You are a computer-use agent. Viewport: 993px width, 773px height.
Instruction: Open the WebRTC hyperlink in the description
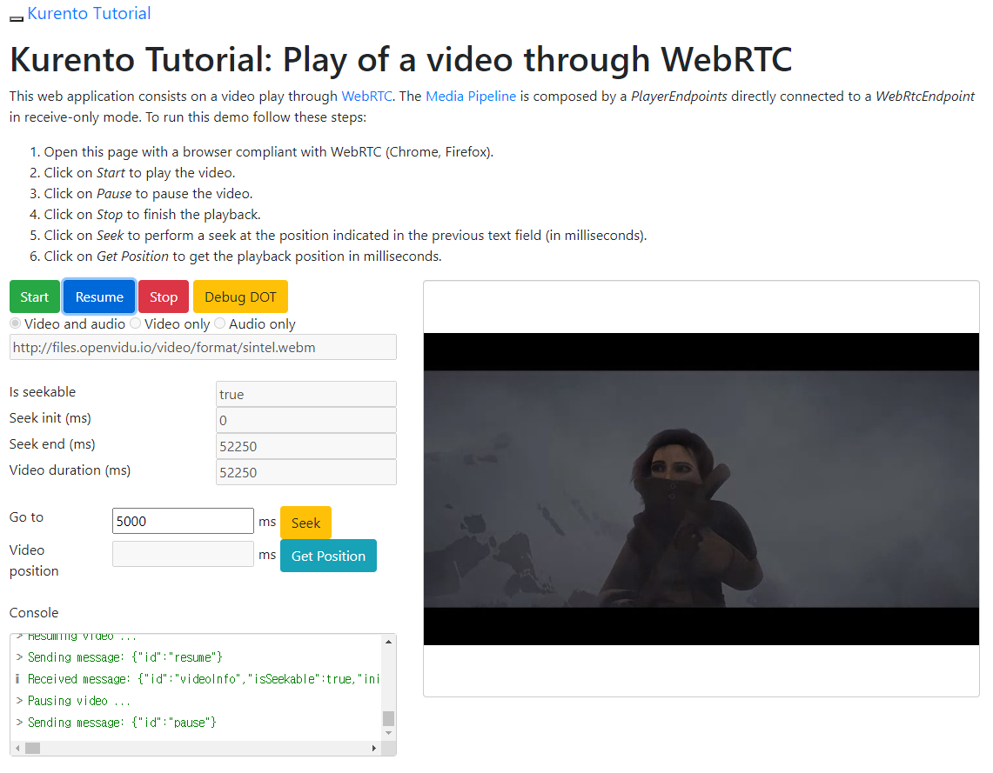point(366,97)
